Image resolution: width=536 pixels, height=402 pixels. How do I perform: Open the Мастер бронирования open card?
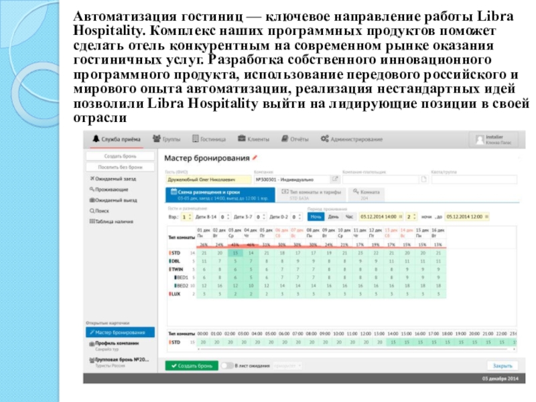(x=120, y=332)
